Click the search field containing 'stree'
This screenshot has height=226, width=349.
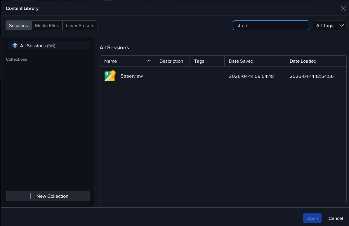tap(271, 25)
